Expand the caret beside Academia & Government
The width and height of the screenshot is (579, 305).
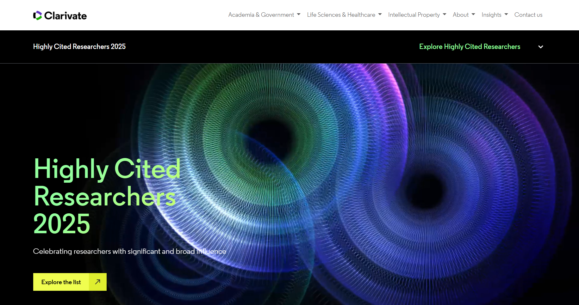coord(299,15)
